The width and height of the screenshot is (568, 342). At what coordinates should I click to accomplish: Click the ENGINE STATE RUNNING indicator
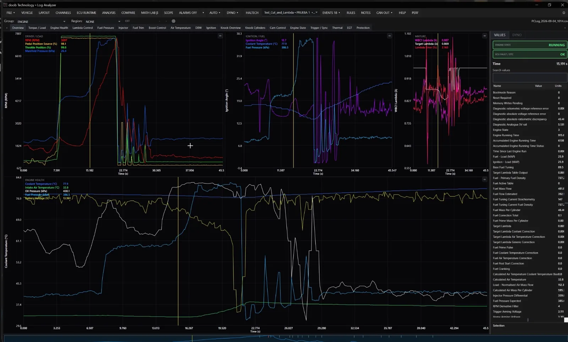[530, 45]
